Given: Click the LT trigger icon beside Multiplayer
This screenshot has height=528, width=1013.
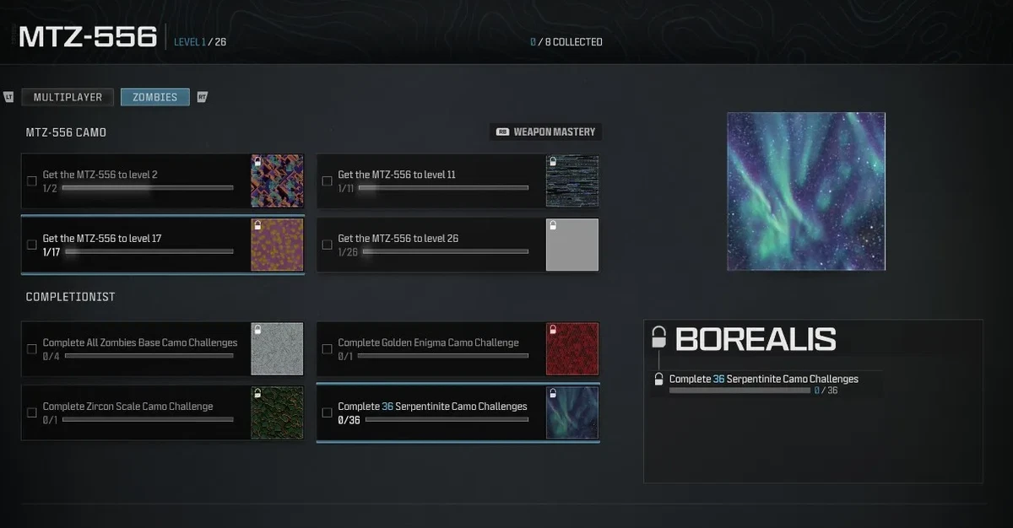Looking at the screenshot, I should click(x=9, y=97).
